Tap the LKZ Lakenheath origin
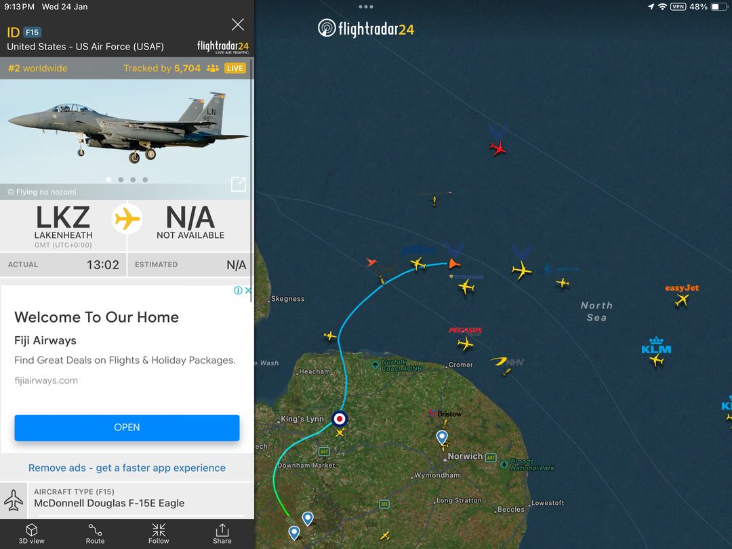Viewport: 732px width, 549px height. [63, 226]
